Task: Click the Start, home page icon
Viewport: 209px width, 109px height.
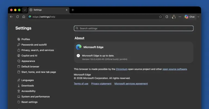Action: click(19, 72)
